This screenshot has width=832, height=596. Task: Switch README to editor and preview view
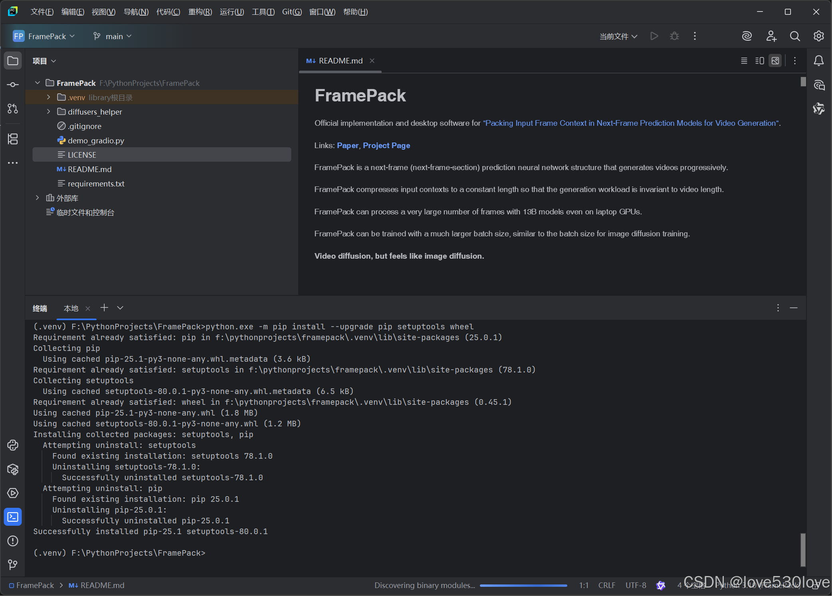(759, 61)
